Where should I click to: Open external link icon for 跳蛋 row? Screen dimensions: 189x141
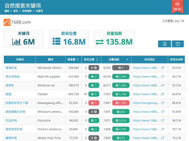coord(162,94)
